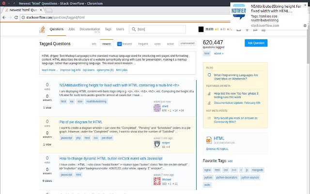This screenshot has height=194, width=310.
Task: Open a new browser tab
Action: 49,10
